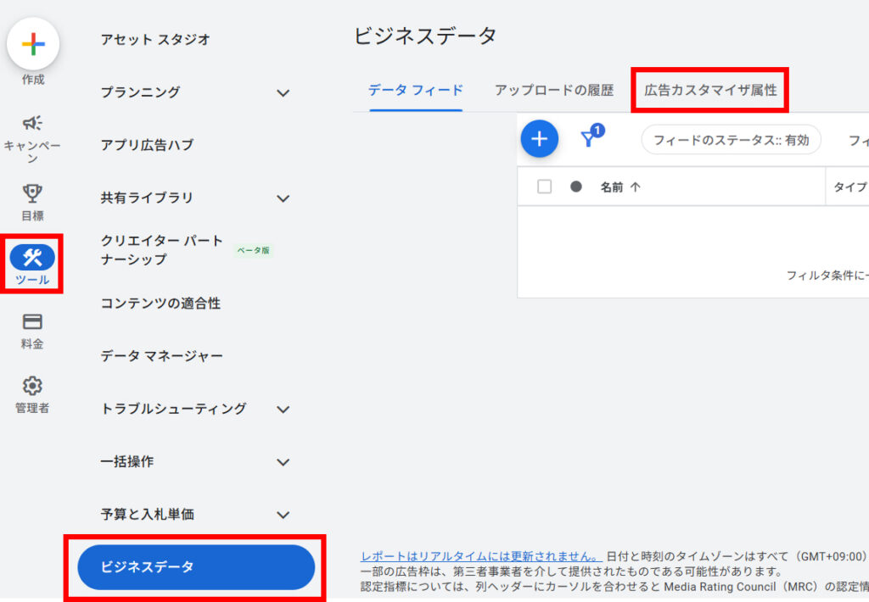This screenshot has height=602, width=869.
Task: Select the 管理者 gear icon
Action: (33, 386)
